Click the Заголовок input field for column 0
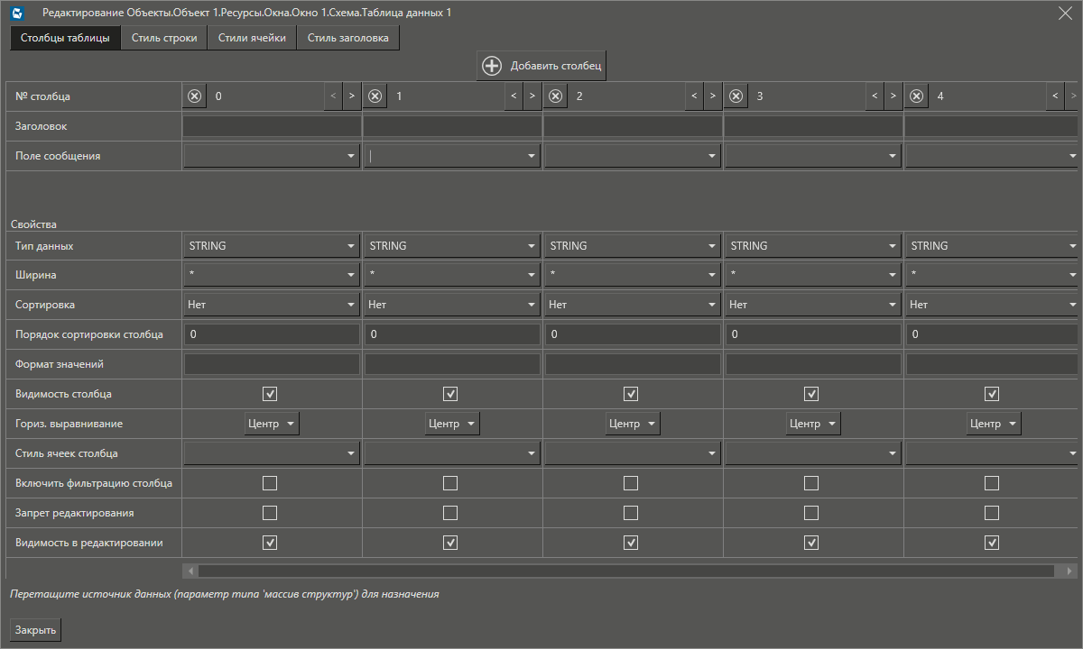The width and height of the screenshot is (1083, 649). [272, 127]
